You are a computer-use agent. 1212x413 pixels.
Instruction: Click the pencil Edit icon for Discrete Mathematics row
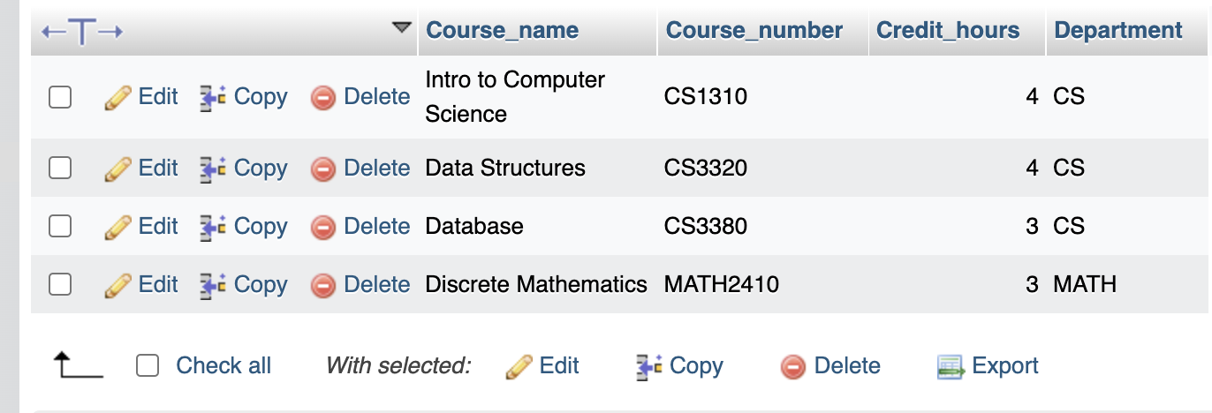(117, 285)
